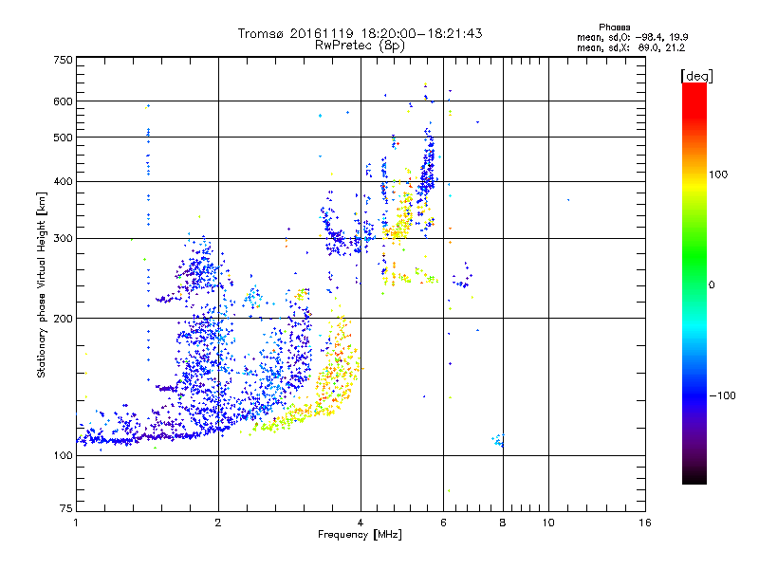Click y-axis tick label '600'
This screenshot has height=569, width=759.
point(64,101)
